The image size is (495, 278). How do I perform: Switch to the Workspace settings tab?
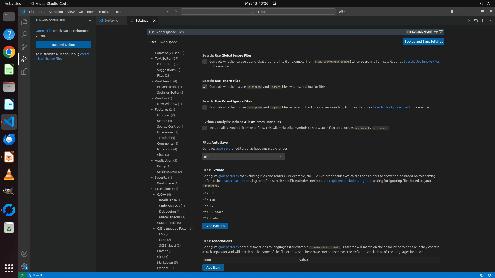click(x=168, y=42)
